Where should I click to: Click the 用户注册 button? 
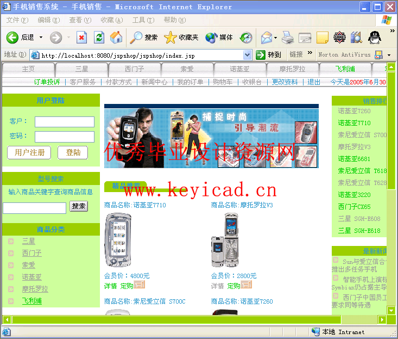click(29, 152)
